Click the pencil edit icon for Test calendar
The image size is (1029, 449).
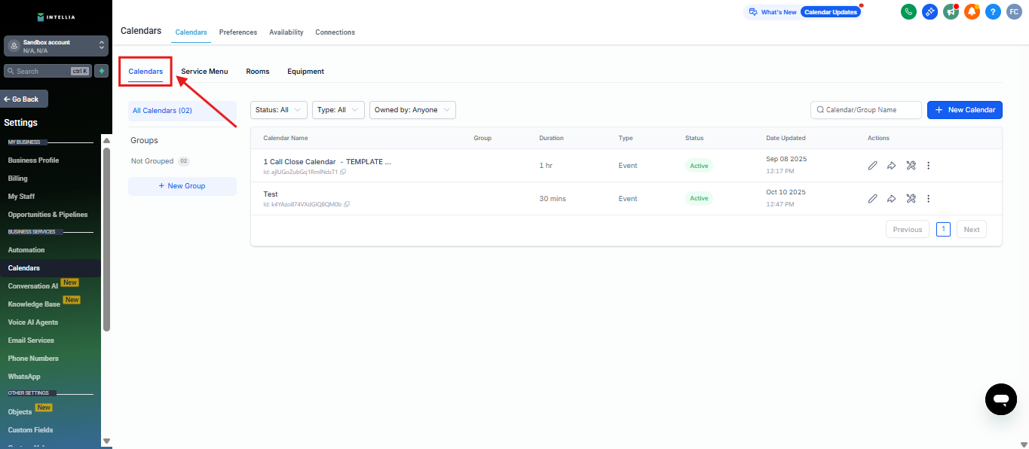(x=872, y=199)
